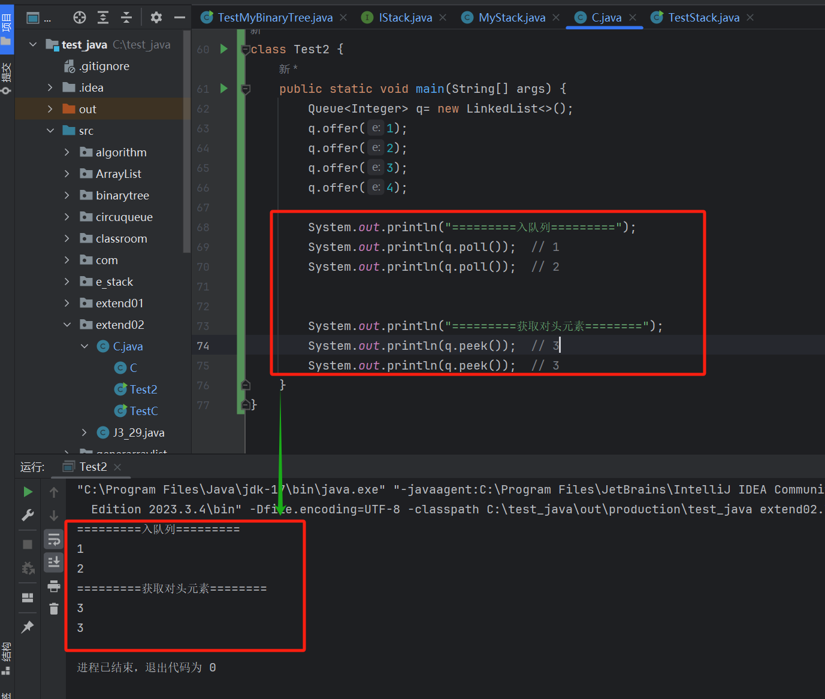This screenshot has width=825, height=699.
Task: Click line number 74 in gutter
Action: pos(203,346)
